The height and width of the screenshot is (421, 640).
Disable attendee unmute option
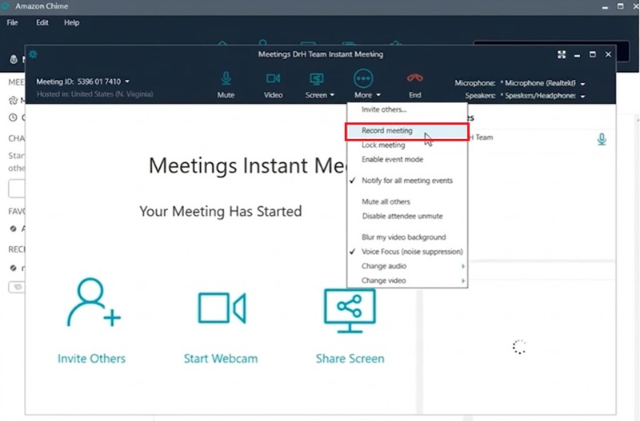click(x=407, y=216)
